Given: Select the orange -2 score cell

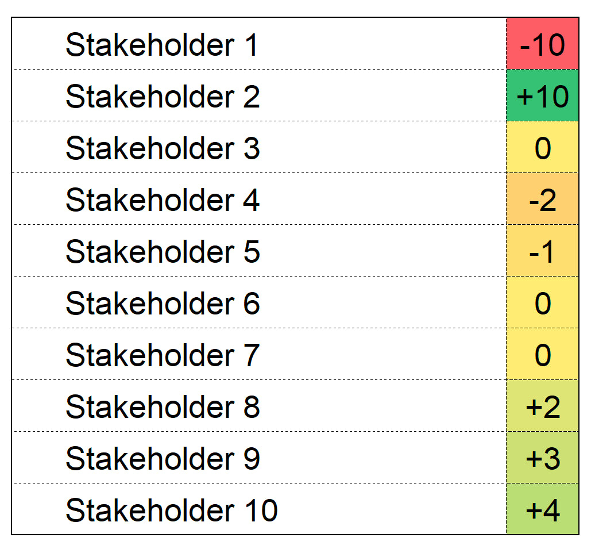Looking at the screenshot, I should 543,199.
